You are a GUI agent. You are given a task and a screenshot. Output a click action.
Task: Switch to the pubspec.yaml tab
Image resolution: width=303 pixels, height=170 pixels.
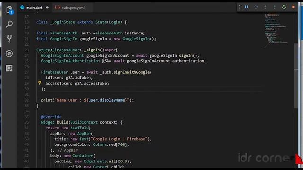coord(73,8)
